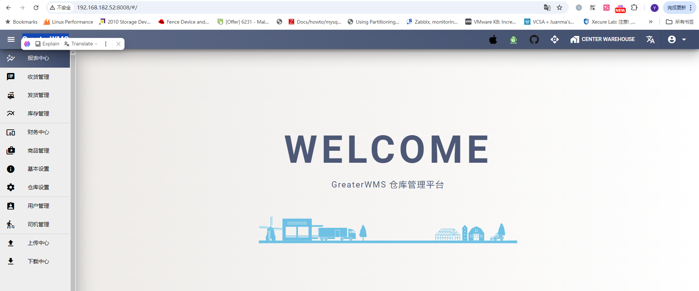Open the user account icon
Screen dimensions: 699x291
672,39
